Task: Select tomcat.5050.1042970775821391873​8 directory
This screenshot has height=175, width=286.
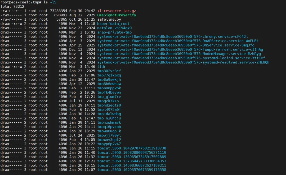Action: click(132, 148)
